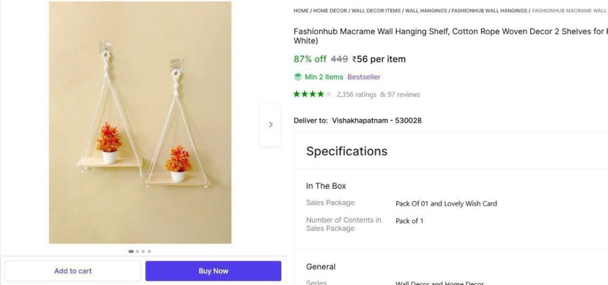Click the stacked layers Min items icon
The image size is (608, 285).
(298, 77)
